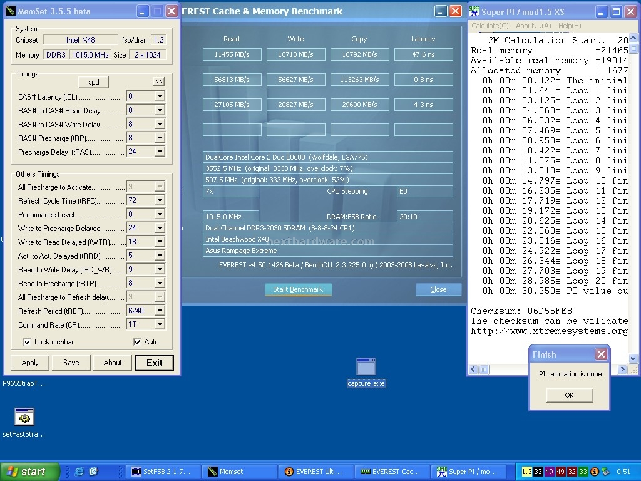This screenshot has height=481, width=641.
Task: Switch to Memset taskbar button
Action: (240, 472)
